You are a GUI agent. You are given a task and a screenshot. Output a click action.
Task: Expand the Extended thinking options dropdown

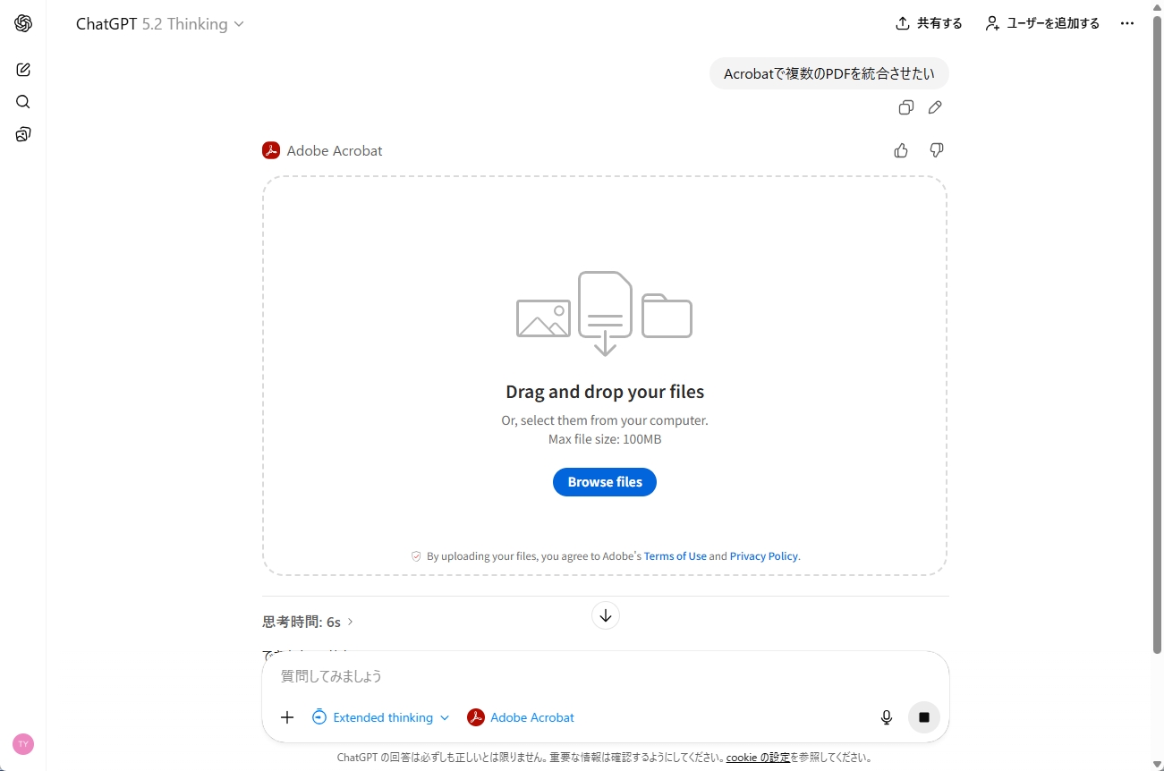pyautogui.click(x=381, y=717)
